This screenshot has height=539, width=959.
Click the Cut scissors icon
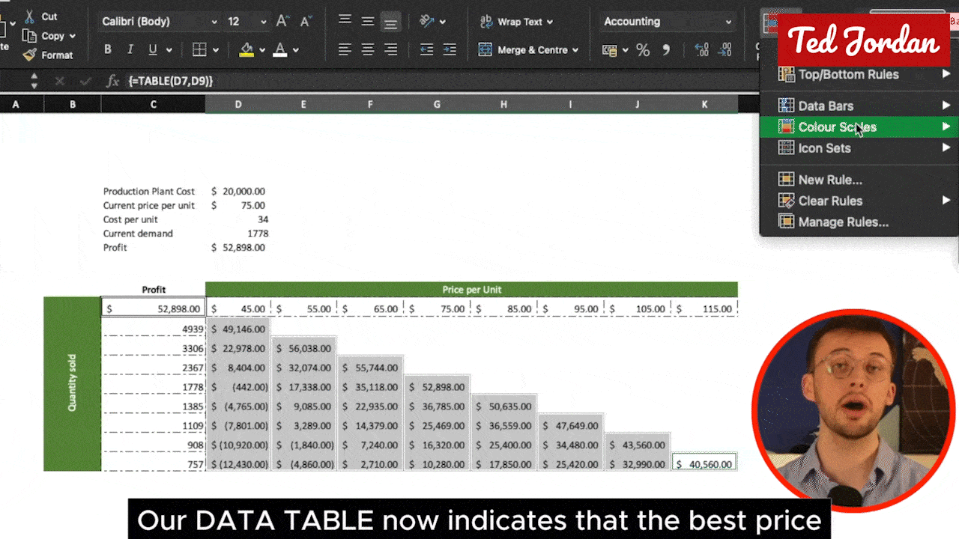30,16
